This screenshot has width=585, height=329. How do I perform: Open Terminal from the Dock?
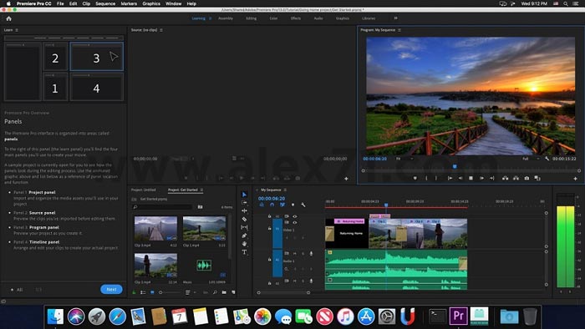coord(437,316)
